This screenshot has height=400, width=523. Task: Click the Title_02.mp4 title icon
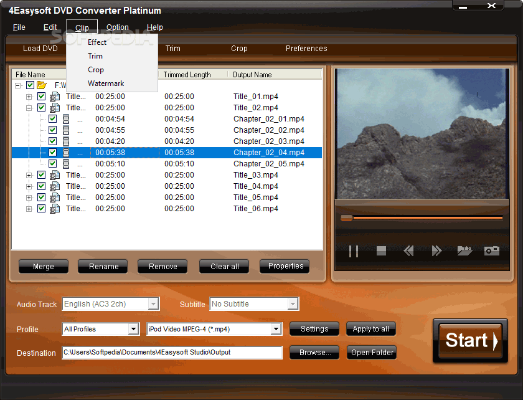pyautogui.click(x=55, y=108)
